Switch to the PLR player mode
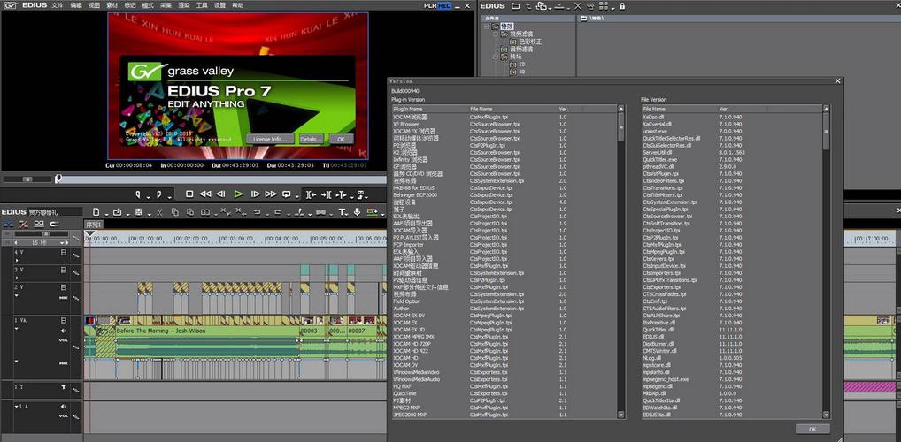The image size is (901, 442). click(431, 5)
